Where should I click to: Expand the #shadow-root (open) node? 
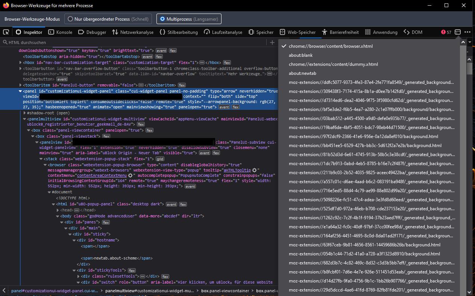24,113
